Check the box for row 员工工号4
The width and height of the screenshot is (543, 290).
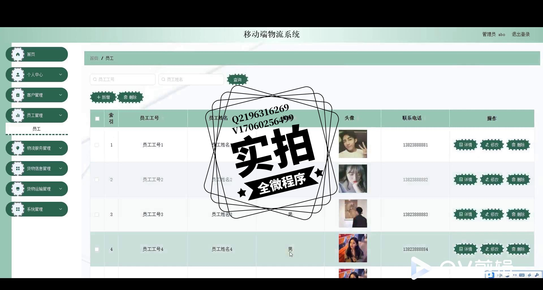pos(97,249)
